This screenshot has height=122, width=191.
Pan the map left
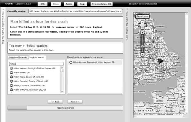[x=140, y=25]
